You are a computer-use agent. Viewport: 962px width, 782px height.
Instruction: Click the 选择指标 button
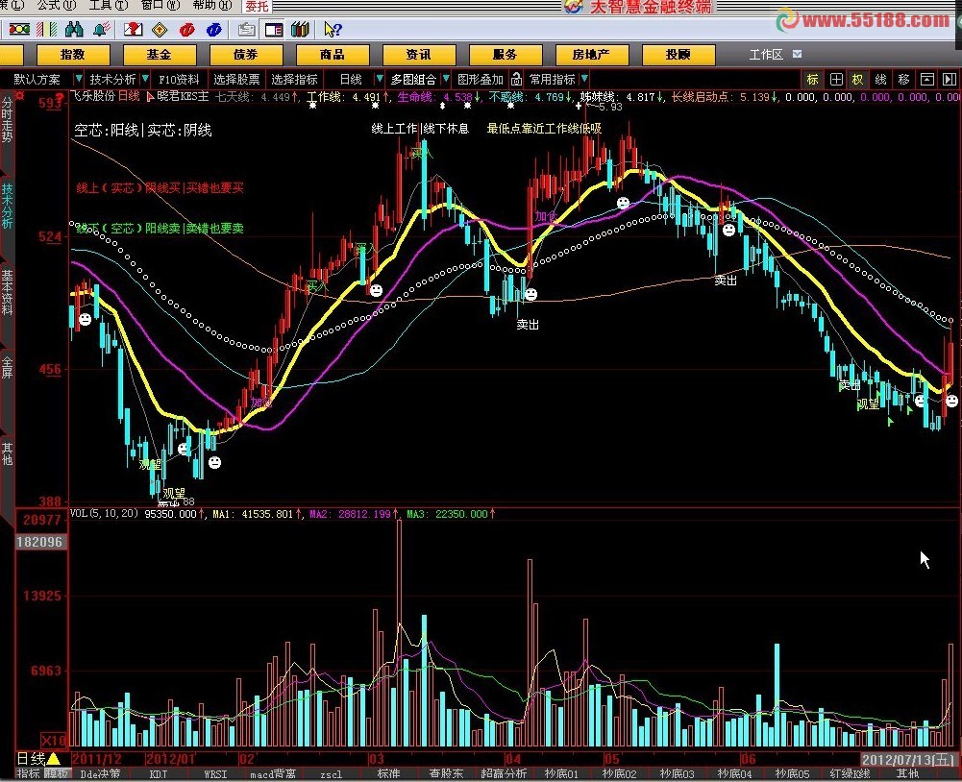[x=294, y=79]
